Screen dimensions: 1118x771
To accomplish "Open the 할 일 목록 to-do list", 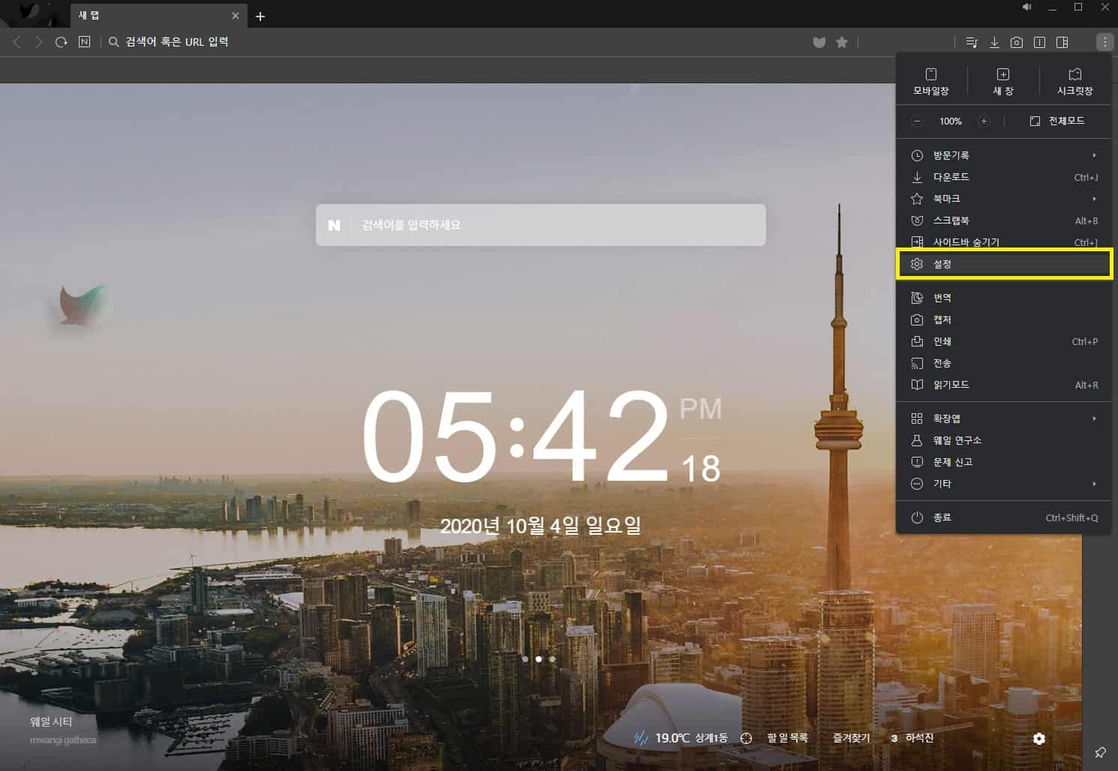I will (x=787, y=738).
